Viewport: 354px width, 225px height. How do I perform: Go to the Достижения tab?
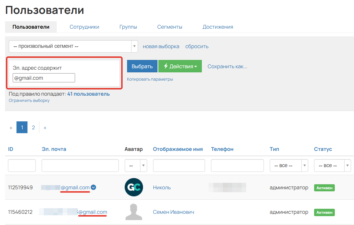coord(218,27)
